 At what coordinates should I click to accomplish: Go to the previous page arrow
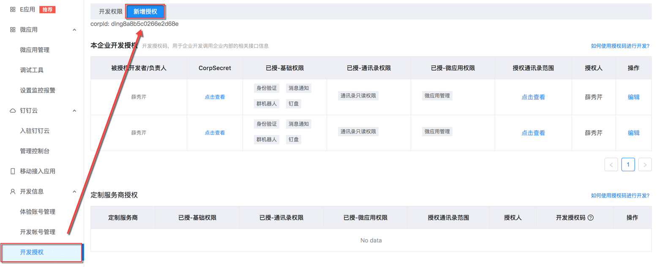pos(611,165)
